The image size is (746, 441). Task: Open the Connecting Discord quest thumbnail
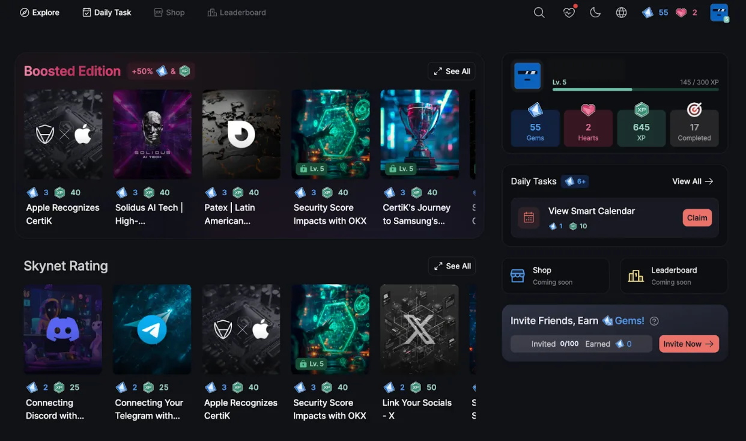pyautogui.click(x=63, y=329)
